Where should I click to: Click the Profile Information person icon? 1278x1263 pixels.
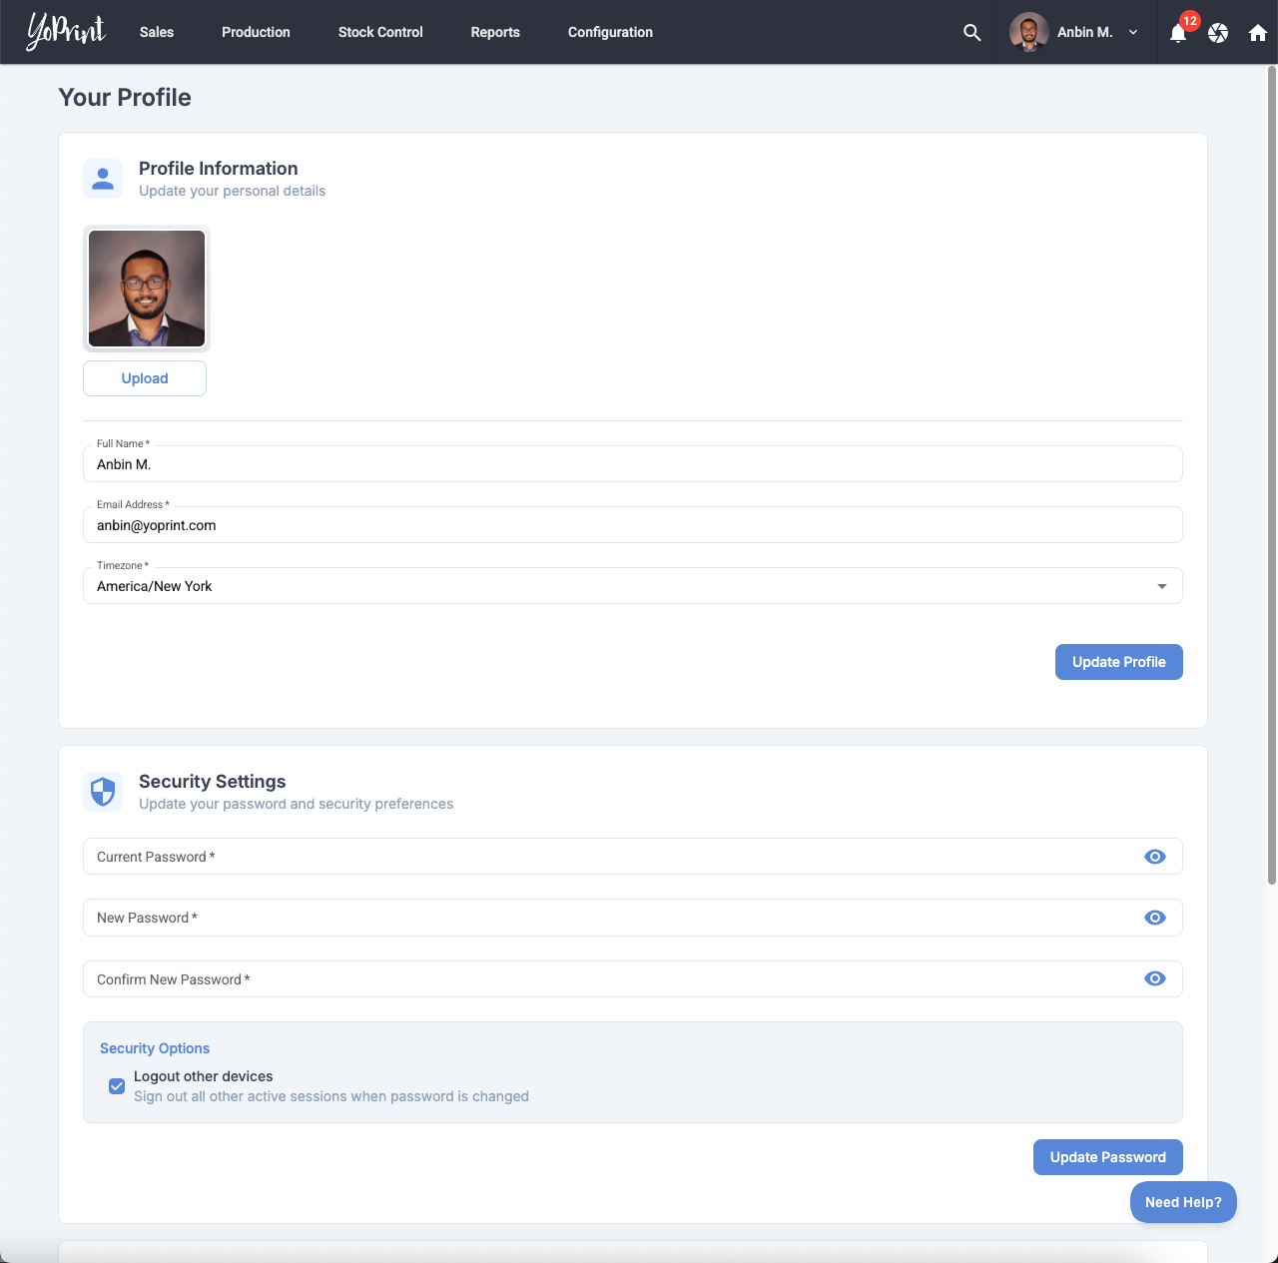tap(103, 179)
